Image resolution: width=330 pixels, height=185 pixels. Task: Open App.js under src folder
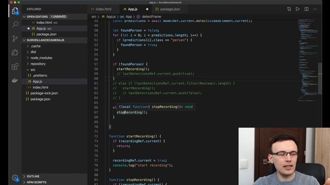pyautogui.click(x=54, y=81)
